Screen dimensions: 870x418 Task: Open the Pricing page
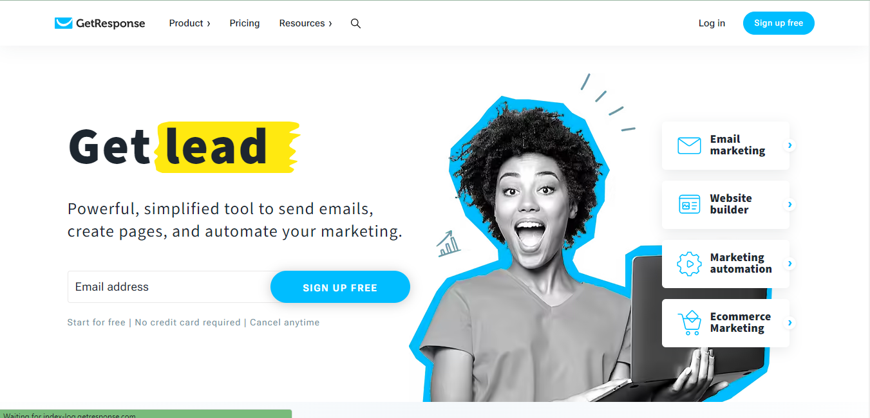click(245, 23)
